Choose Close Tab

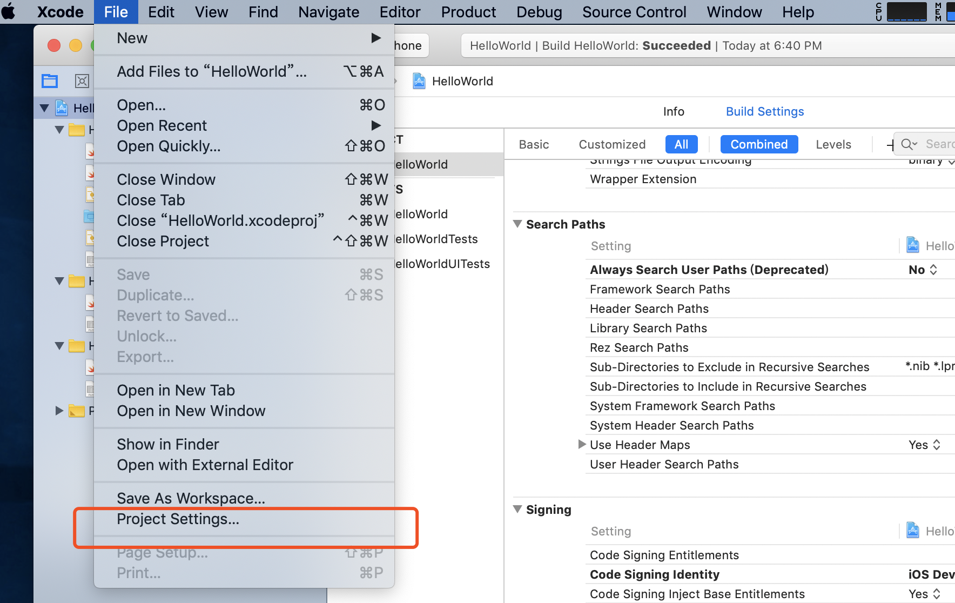pyautogui.click(x=244, y=200)
